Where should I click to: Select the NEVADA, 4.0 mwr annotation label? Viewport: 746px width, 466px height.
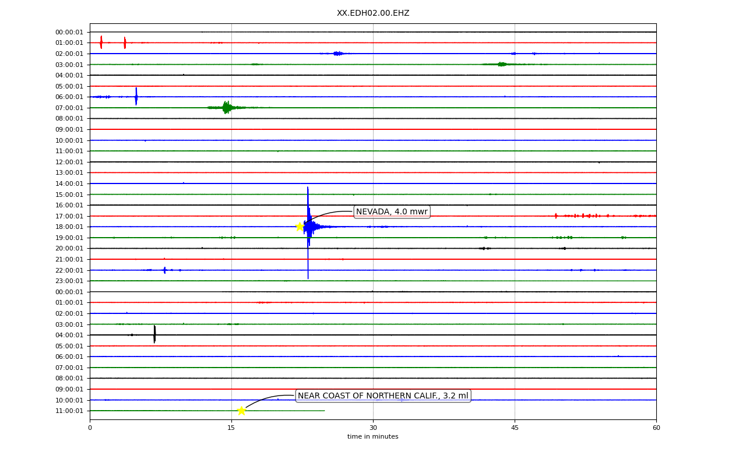392,211
